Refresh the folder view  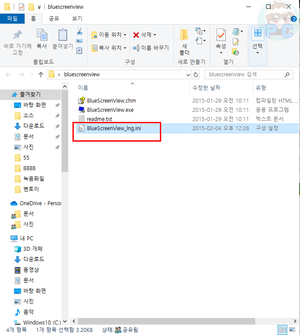[x=196, y=75]
